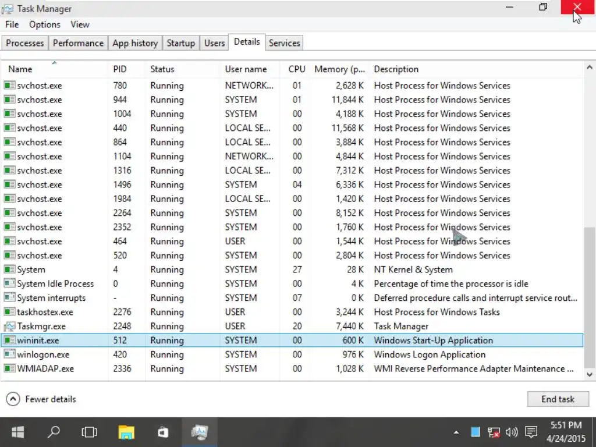
Task: Sort by CPU column header
Action: 296,69
